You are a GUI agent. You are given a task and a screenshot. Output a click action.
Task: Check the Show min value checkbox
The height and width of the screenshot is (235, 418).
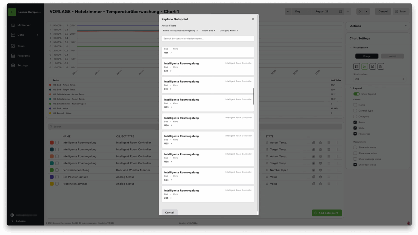pos(355,147)
